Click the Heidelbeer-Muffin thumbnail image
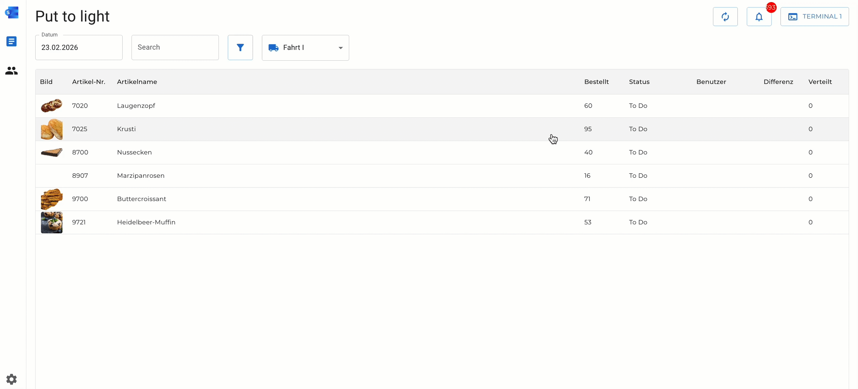Screen dimensions: 858x389 pos(52,222)
